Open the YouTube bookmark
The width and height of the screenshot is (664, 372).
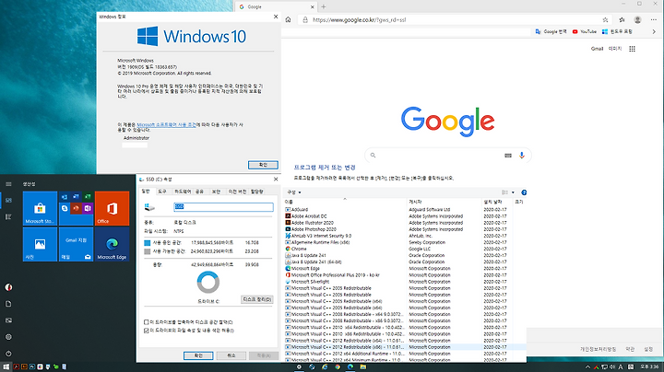pyautogui.click(x=585, y=31)
